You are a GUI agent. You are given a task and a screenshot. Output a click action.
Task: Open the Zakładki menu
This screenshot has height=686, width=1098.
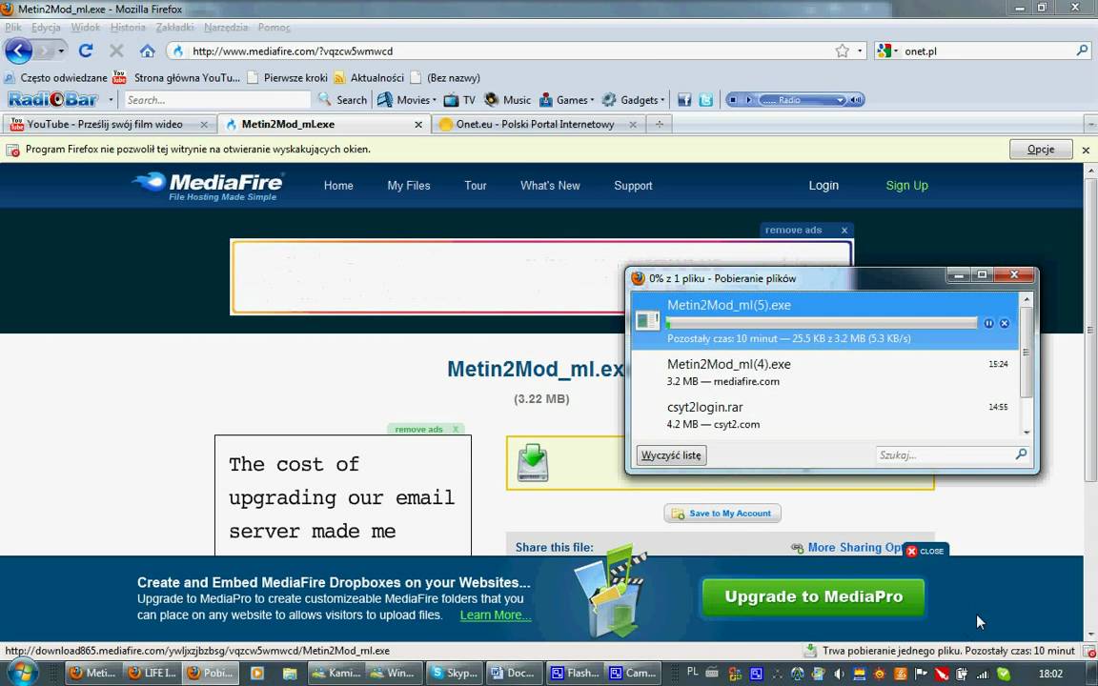(174, 28)
